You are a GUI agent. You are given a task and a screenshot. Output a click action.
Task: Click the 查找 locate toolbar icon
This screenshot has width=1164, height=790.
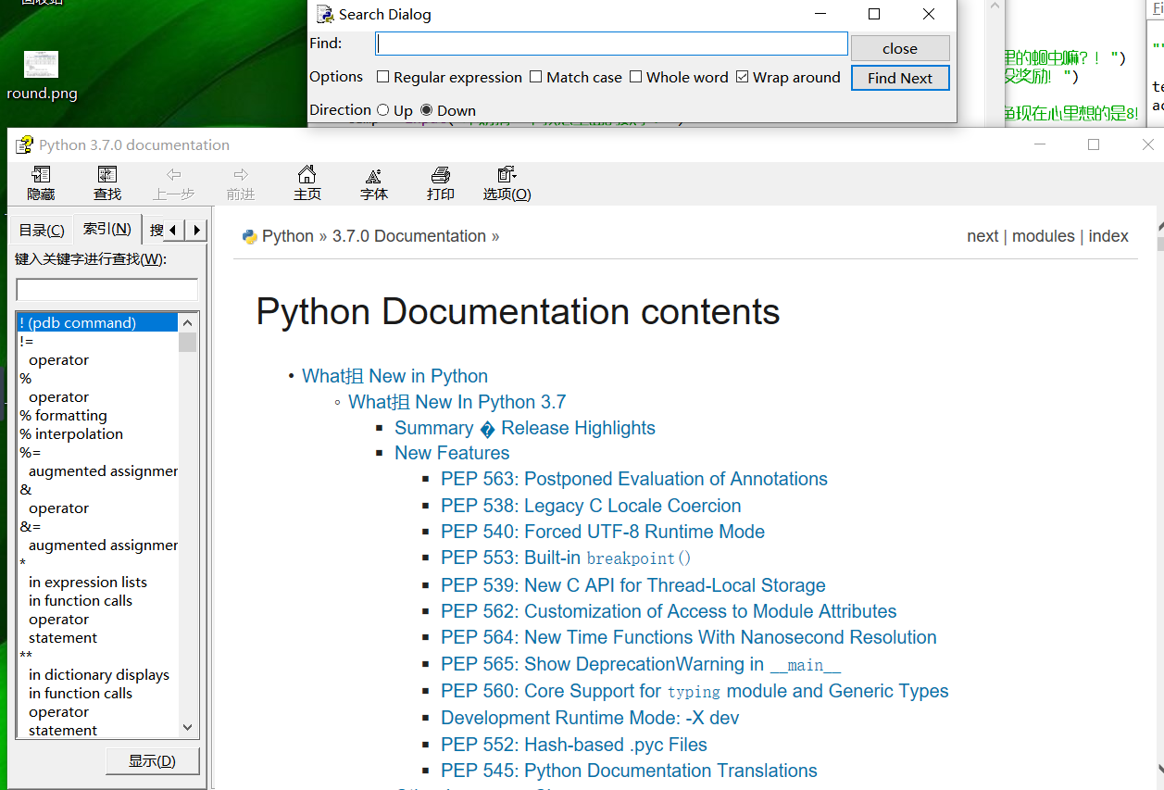point(106,182)
